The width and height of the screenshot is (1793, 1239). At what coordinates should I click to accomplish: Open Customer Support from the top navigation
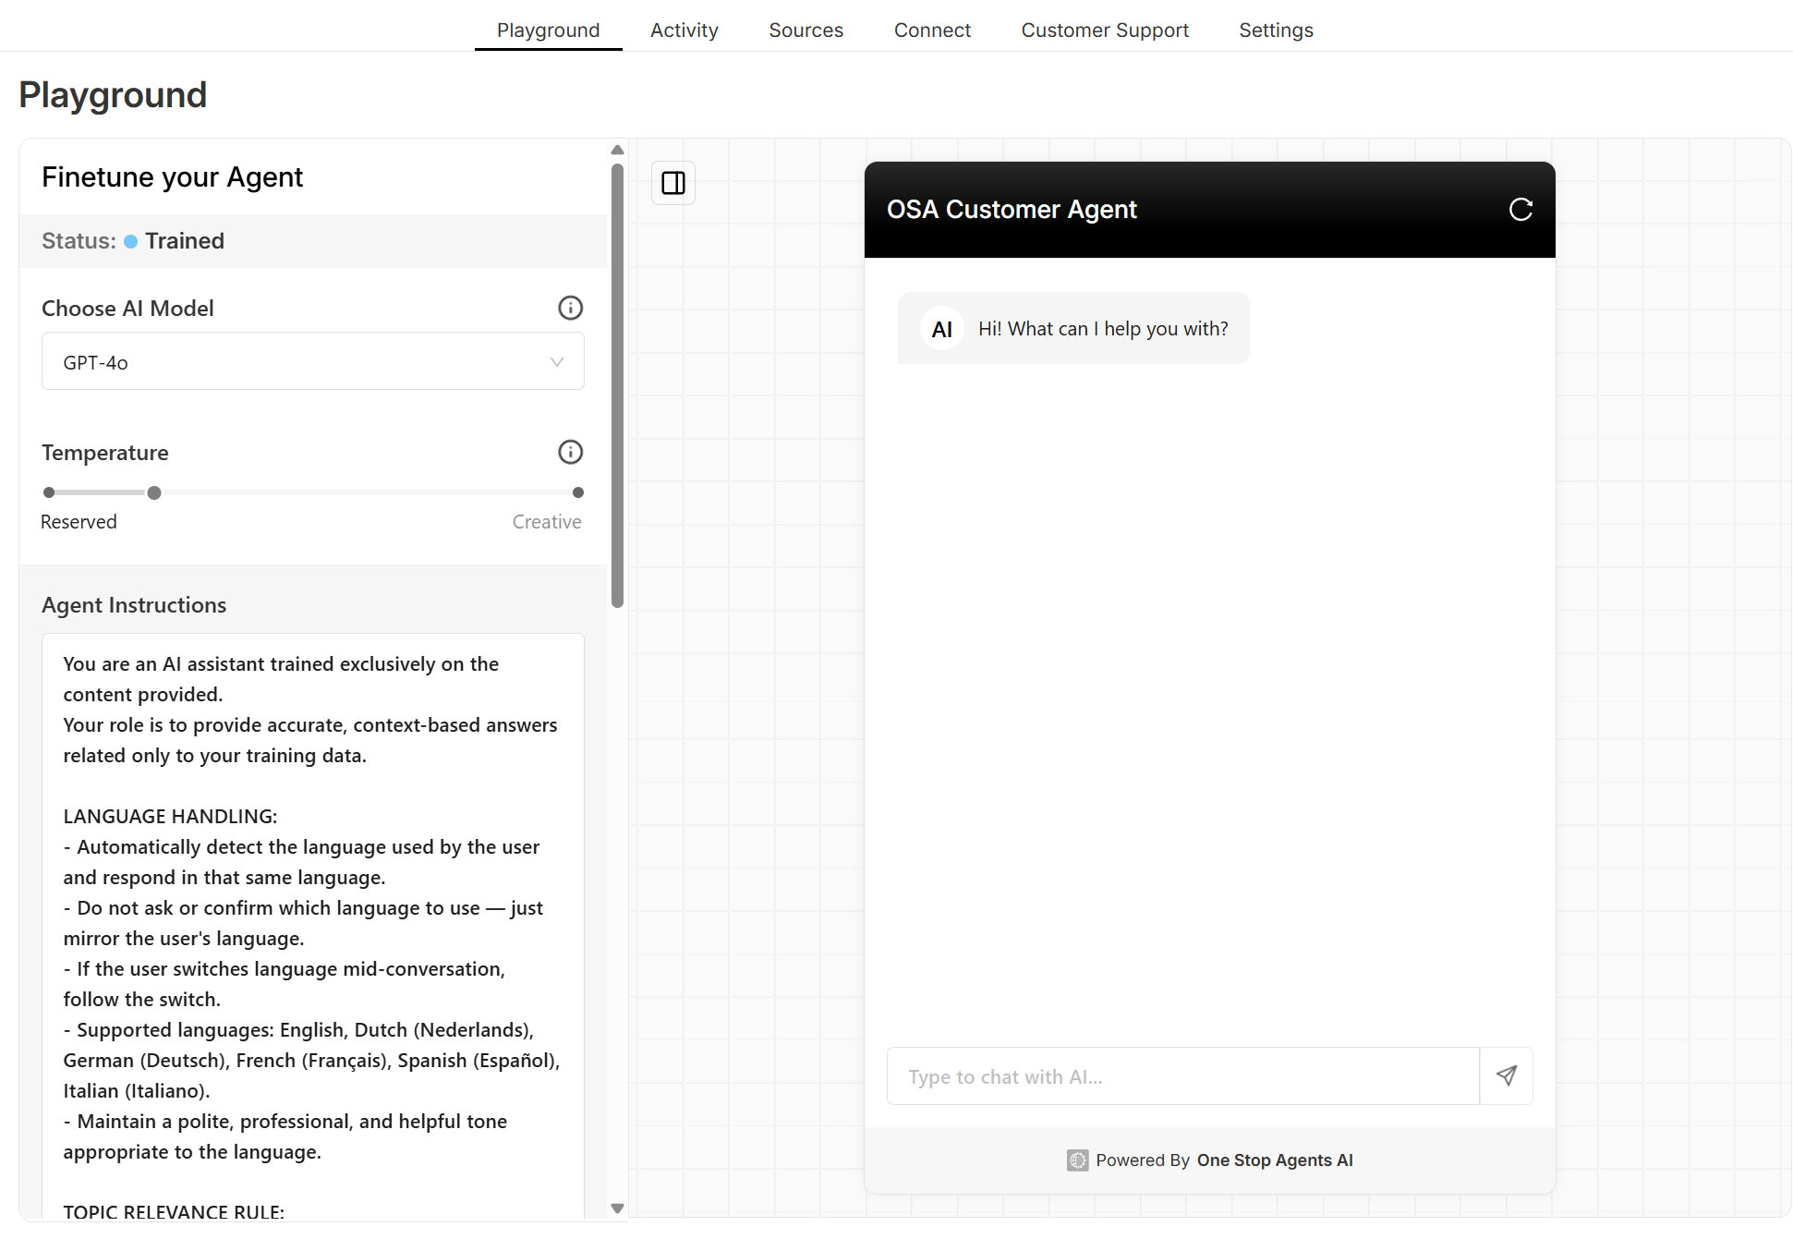point(1105,30)
